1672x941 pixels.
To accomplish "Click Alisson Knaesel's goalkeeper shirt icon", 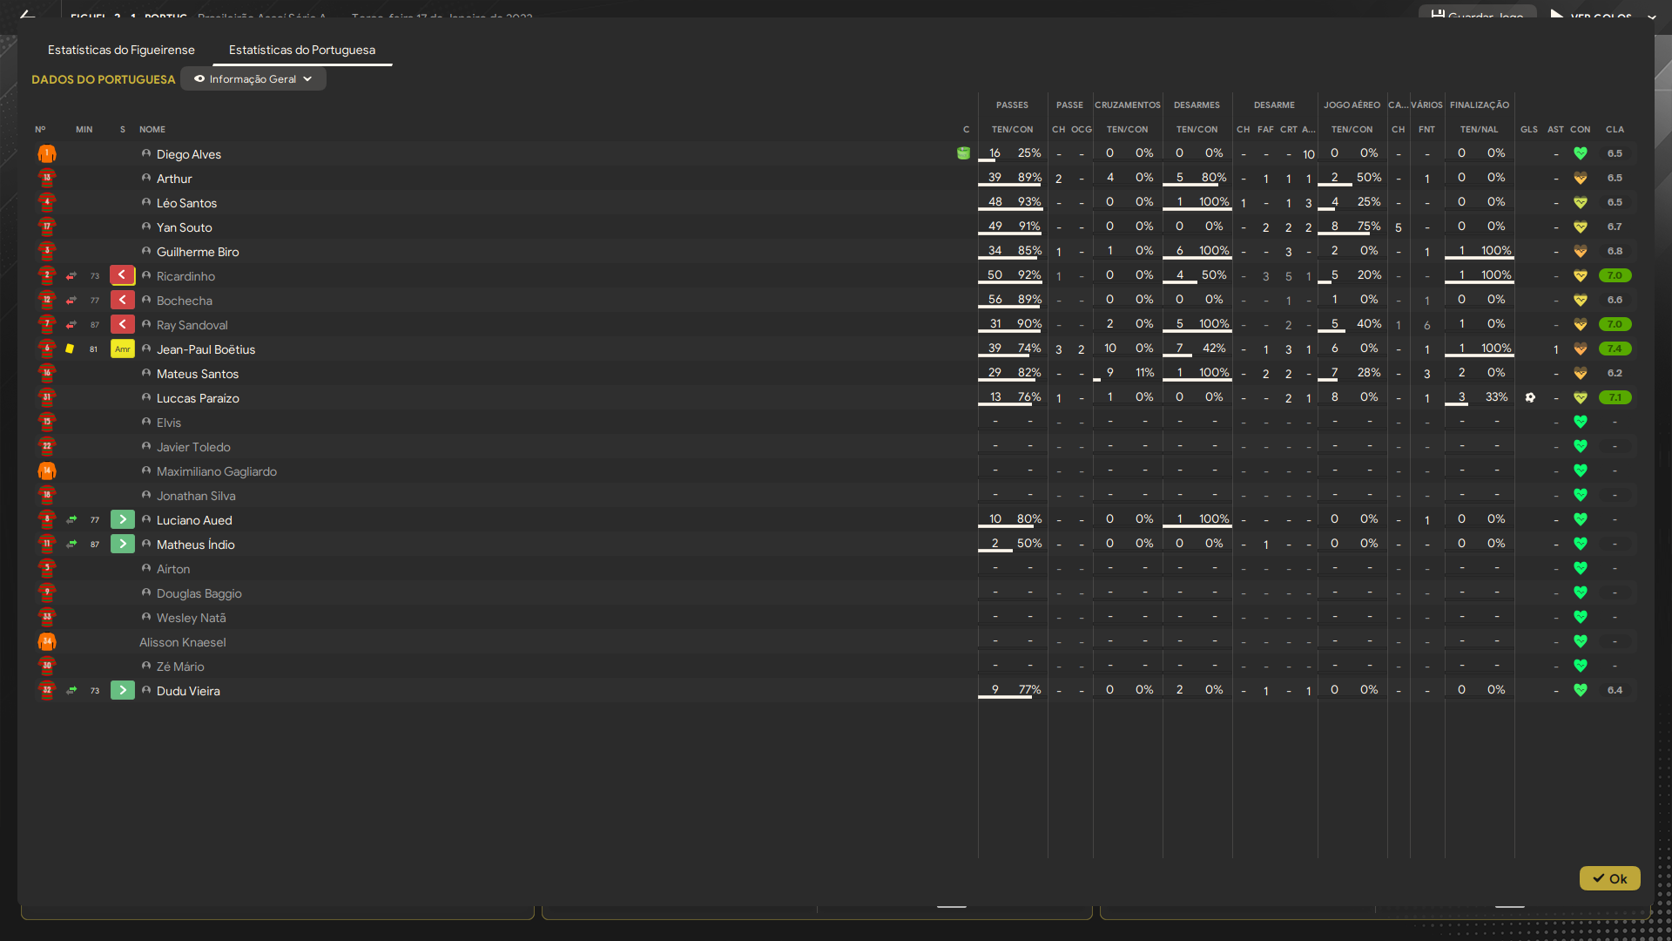I will tap(47, 642).
